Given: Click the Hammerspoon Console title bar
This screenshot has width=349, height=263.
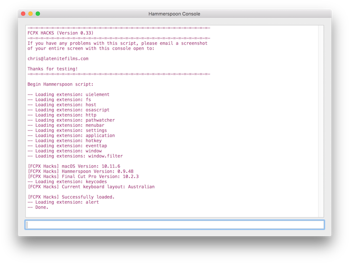Looking at the screenshot, I should point(174,13).
